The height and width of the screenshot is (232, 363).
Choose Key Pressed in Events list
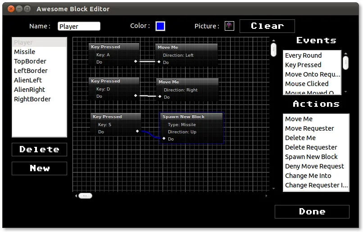tap(312, 65)
